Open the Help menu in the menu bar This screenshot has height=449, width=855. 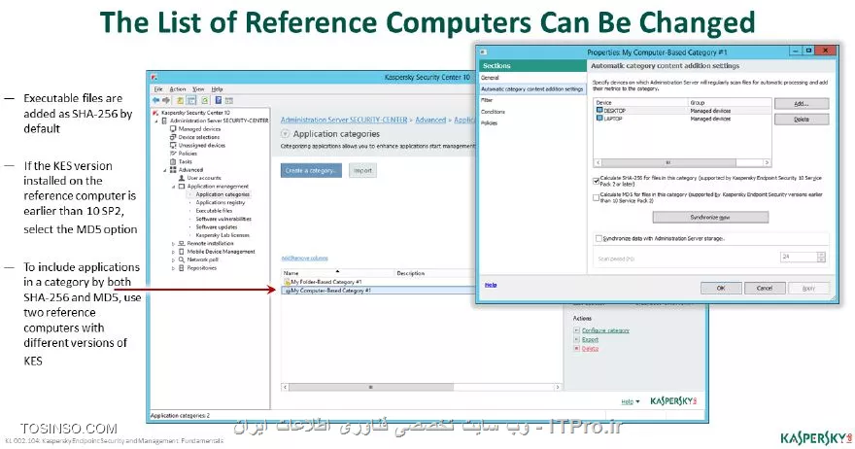[217, 89]
